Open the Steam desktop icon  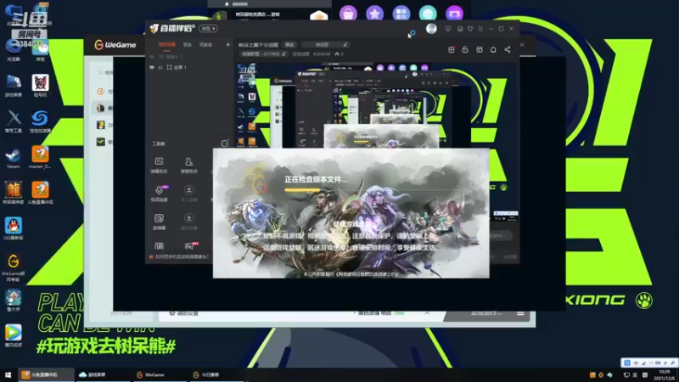13,159
